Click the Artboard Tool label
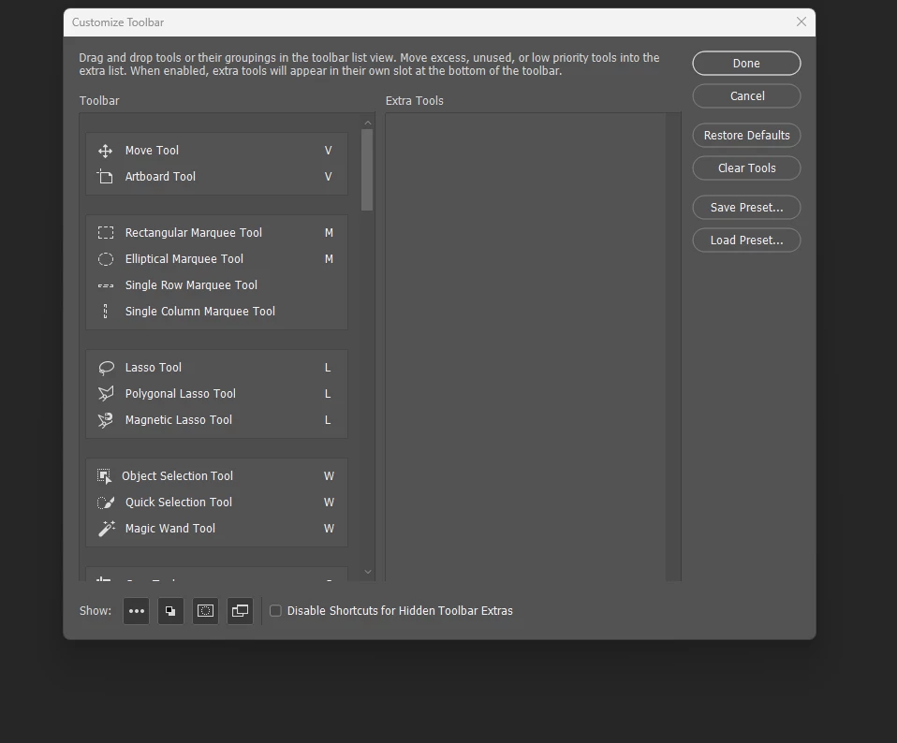Viewport: 897px width, 743px height. (160, 177)
